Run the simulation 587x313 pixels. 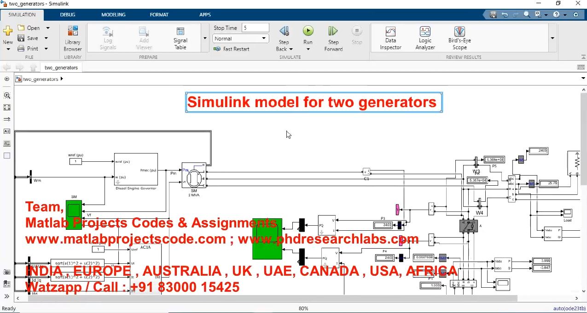[308, 31]
